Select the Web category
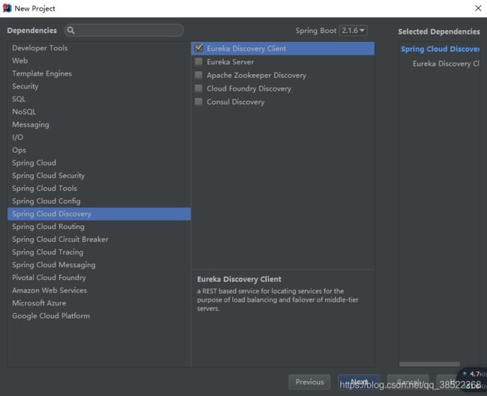 point(99,61)
